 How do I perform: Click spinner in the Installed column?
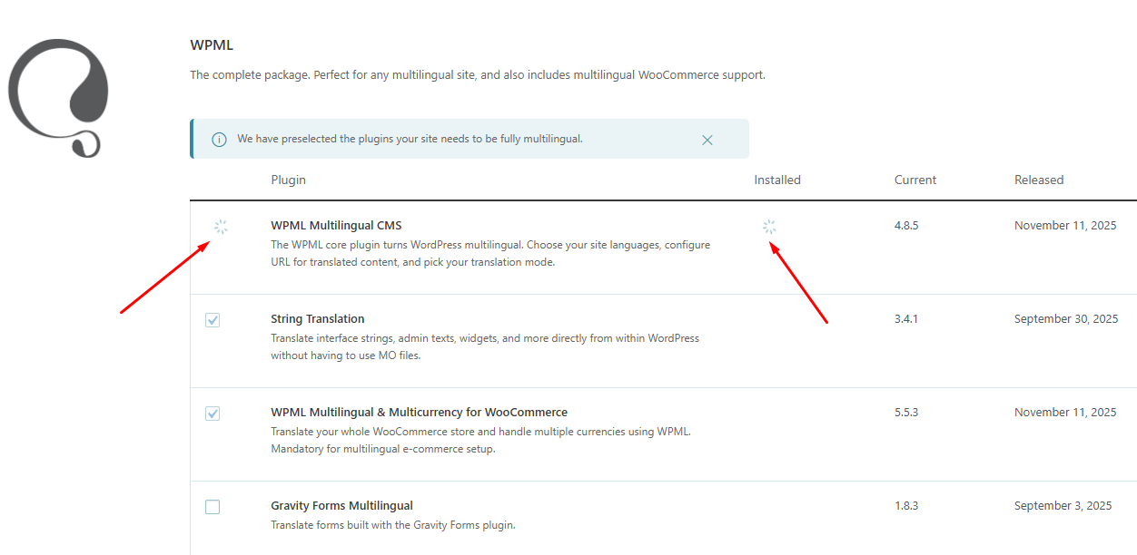[x=770, y=227]
